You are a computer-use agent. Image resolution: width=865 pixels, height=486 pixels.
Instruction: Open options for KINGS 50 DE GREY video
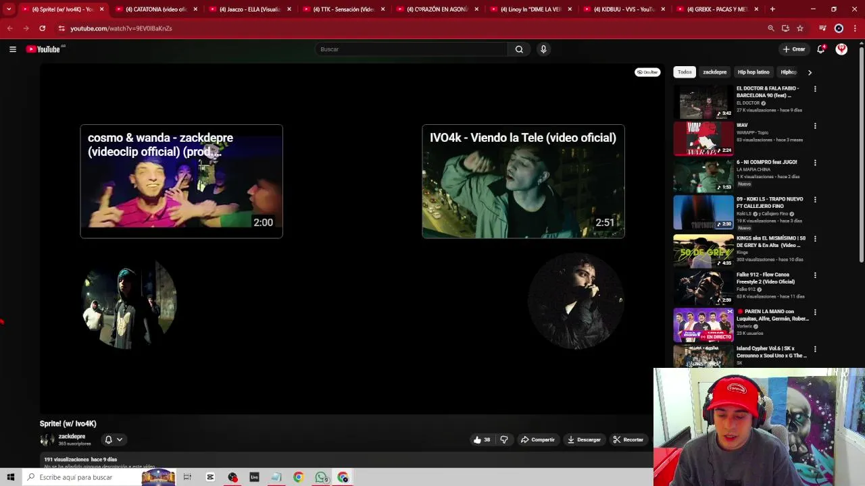coord(815,239)
